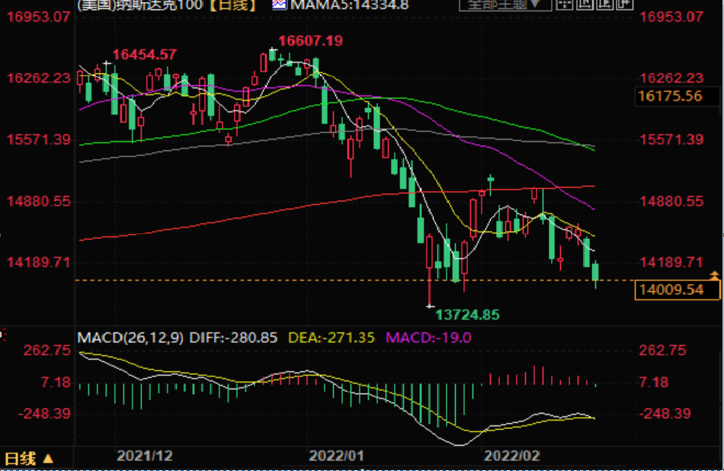Click the 16607.19 high price annotation
Screen dimensions: 724x471
point(310,40)
